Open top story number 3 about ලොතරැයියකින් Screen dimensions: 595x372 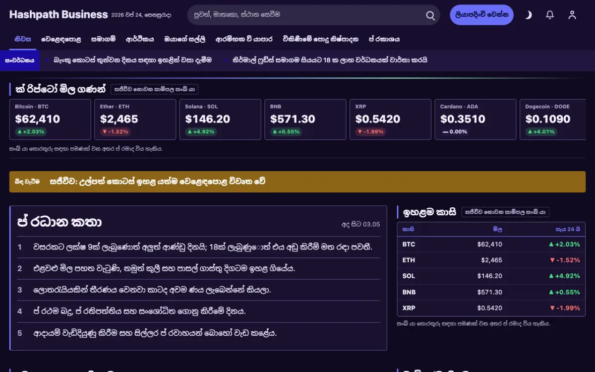152,290
